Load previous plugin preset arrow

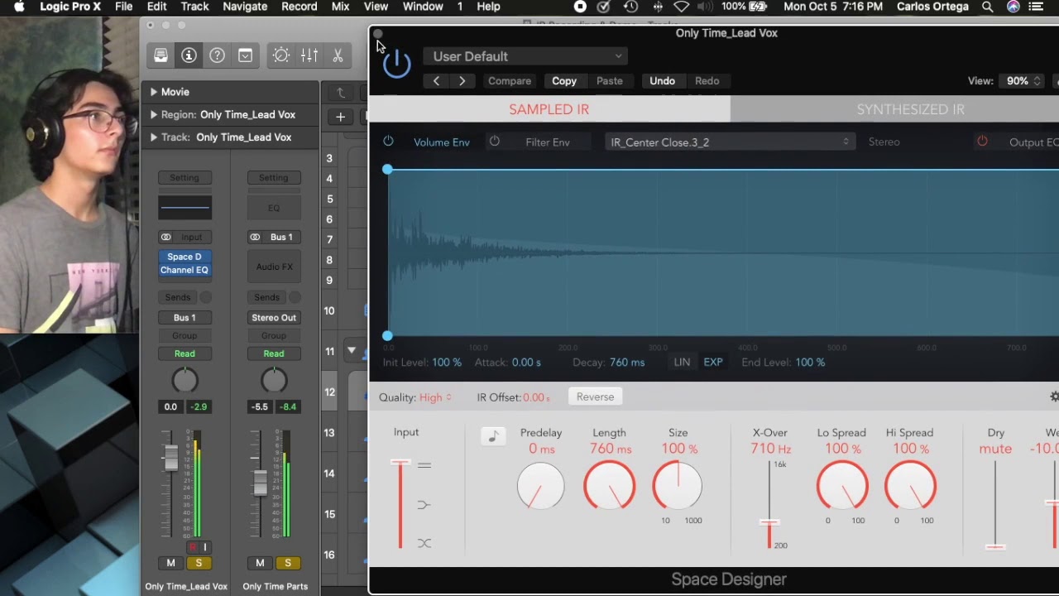pos(436,81)
